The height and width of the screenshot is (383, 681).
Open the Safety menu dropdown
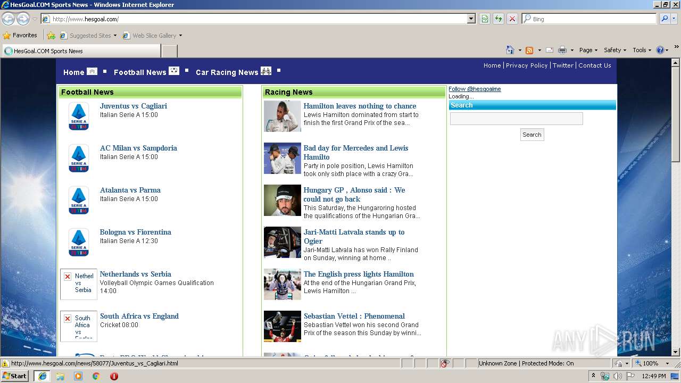tap(615, 50)
